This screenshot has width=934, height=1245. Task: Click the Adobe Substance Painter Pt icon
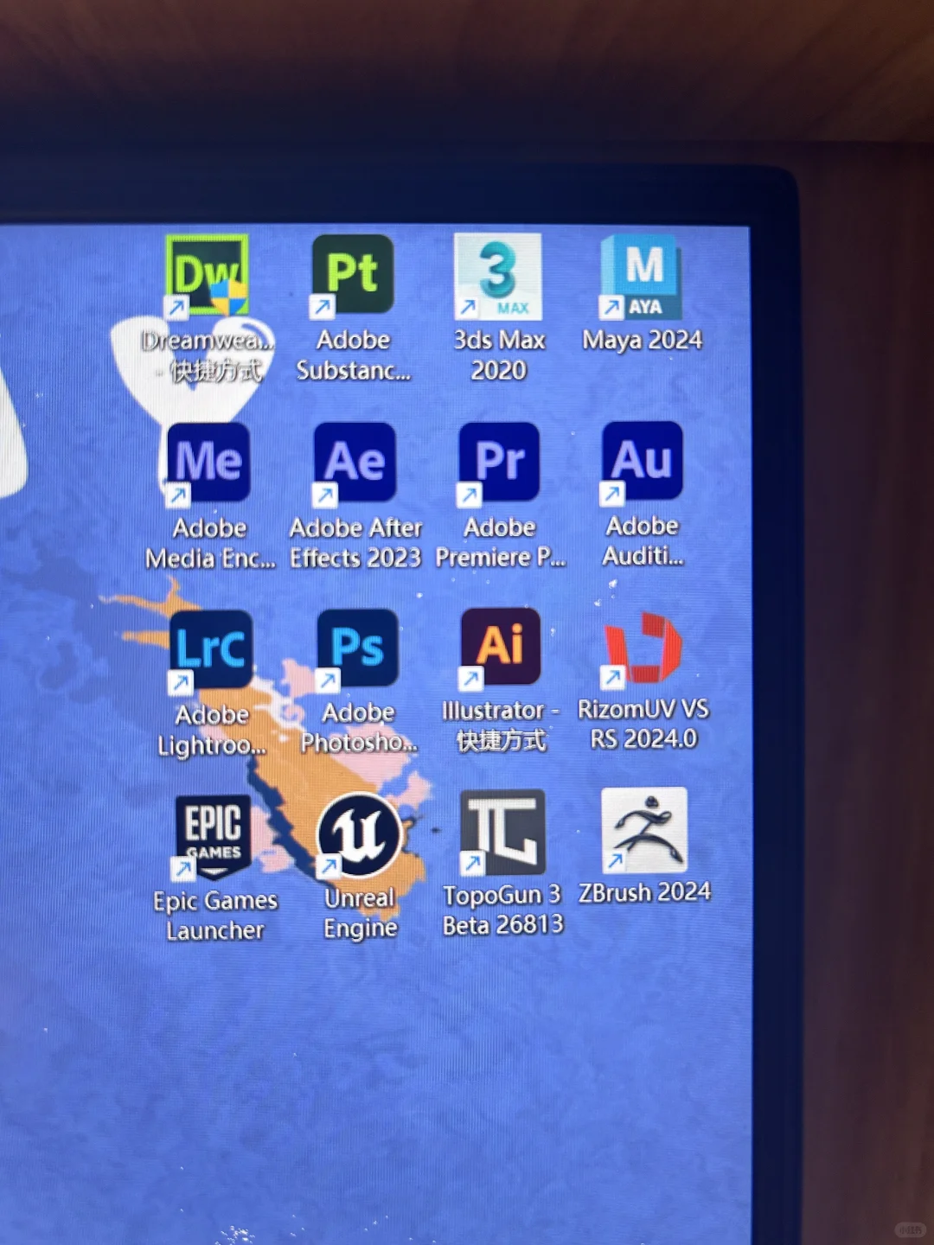pos(353,276)
